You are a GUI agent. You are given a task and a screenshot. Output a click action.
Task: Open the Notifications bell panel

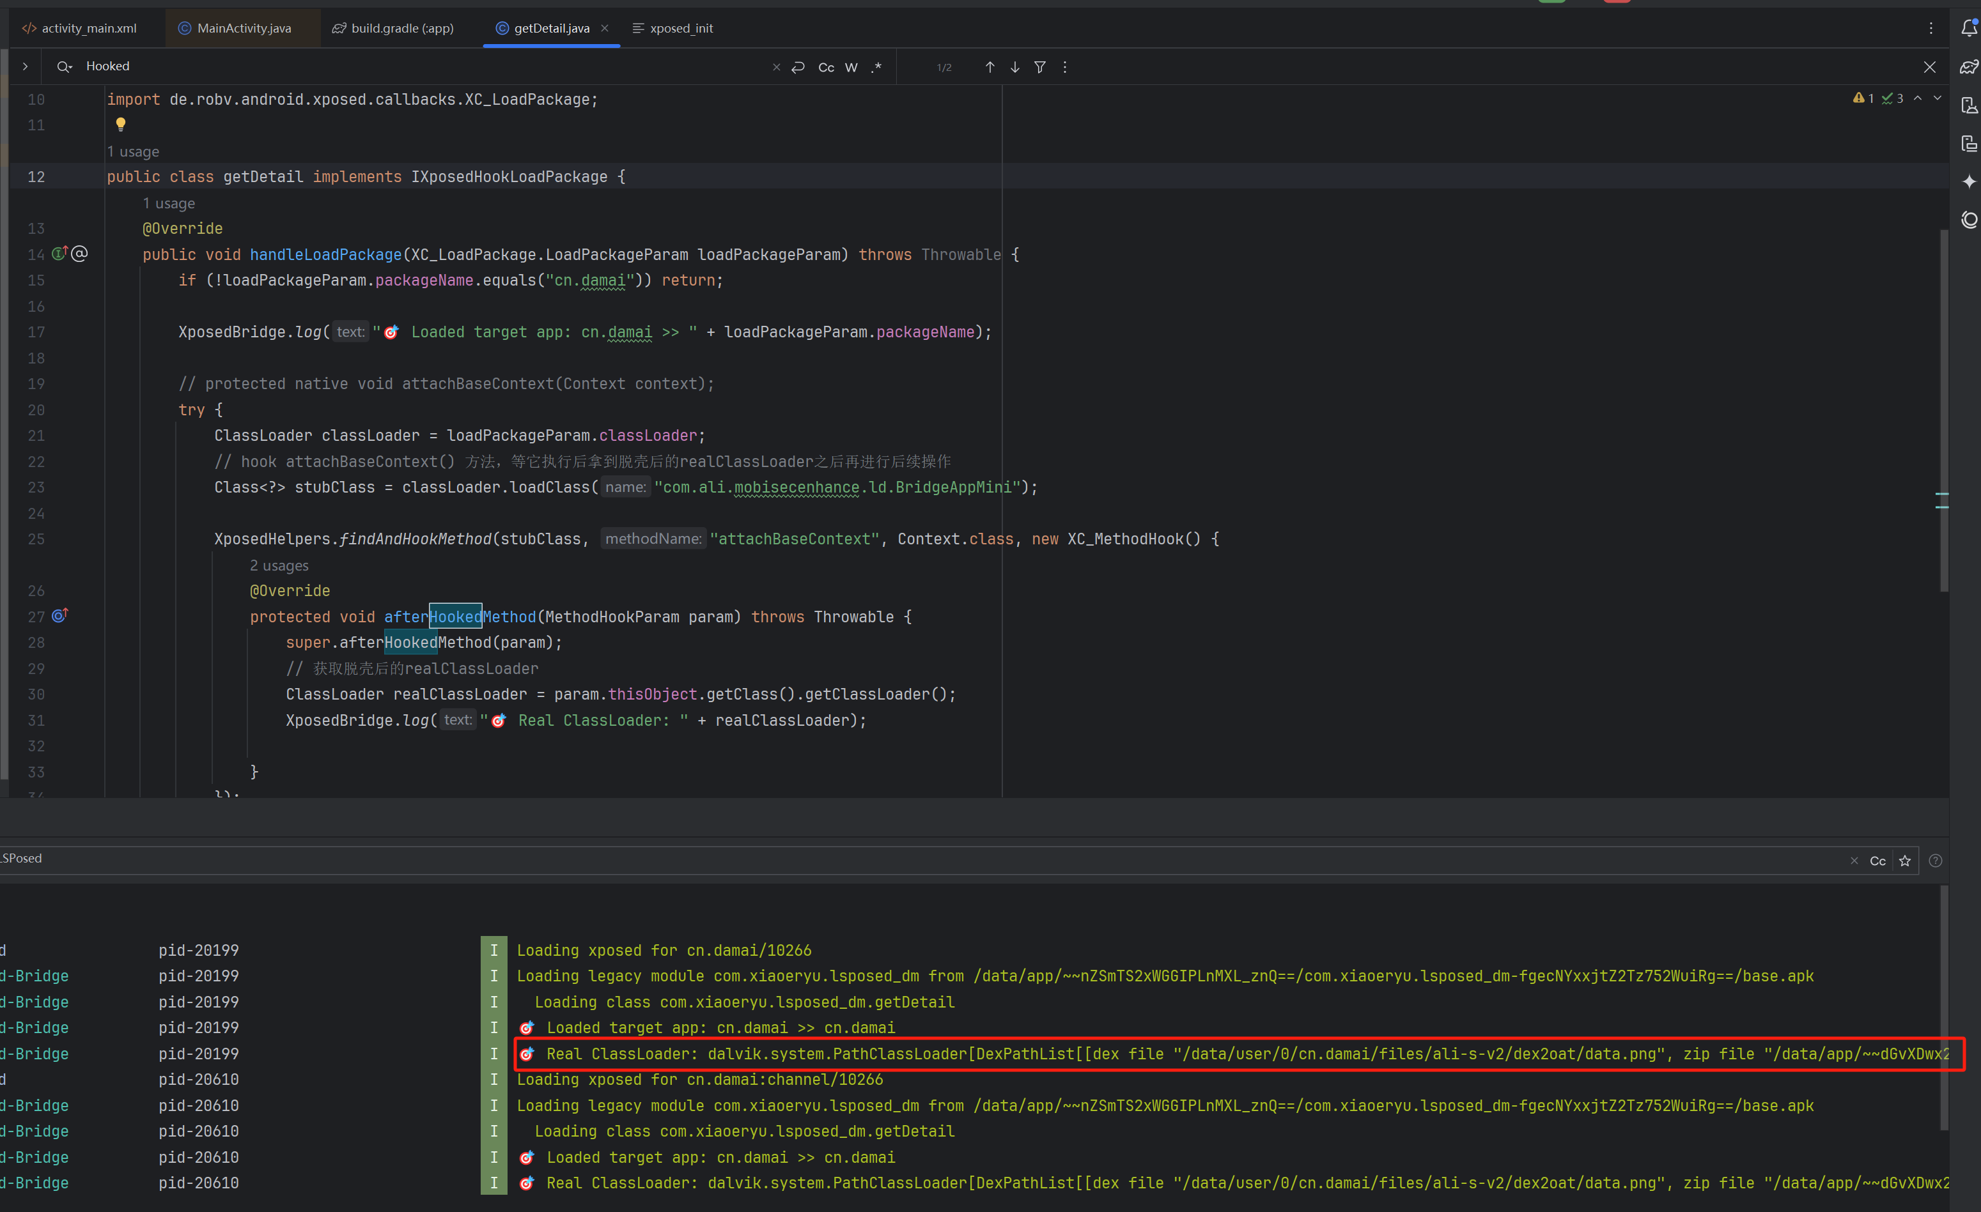1968,28
